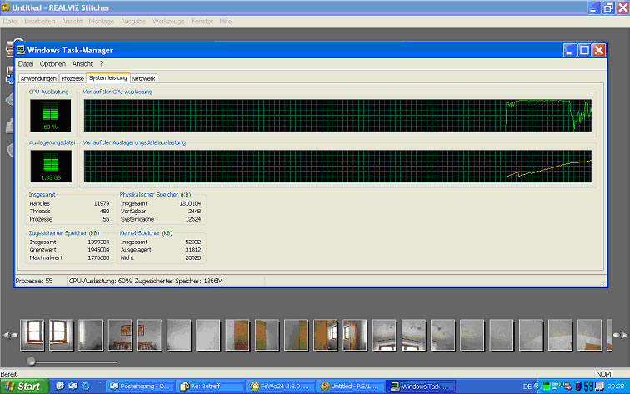Click green CPU usage tray icon
Viewport: 630px width, 394px height.
pos(547,387)
